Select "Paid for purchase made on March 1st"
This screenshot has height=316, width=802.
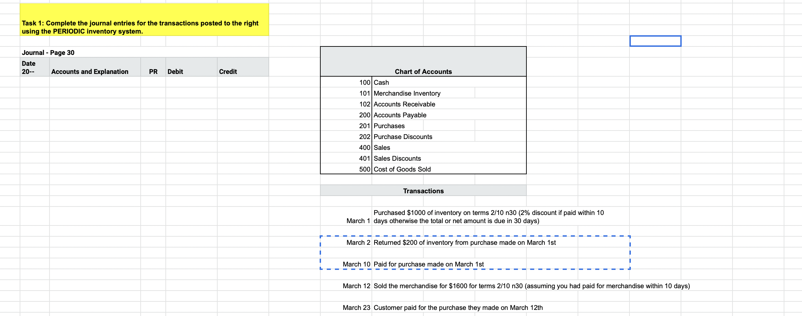(429, 264)
